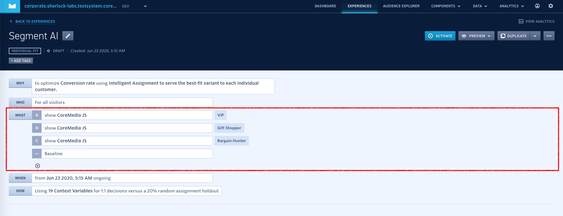Open the WHEN schedule field
This screenshot has width=563, height=216.
coord(122,178)
